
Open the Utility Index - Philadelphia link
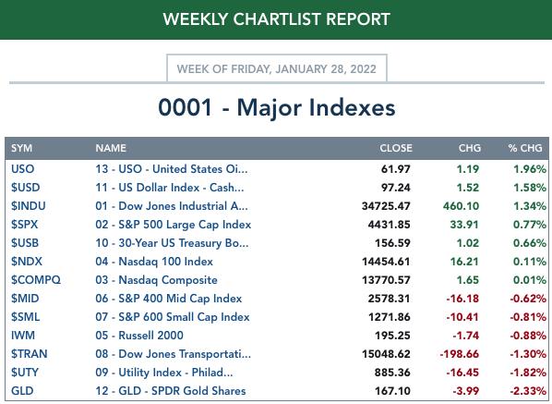point(164,373)
